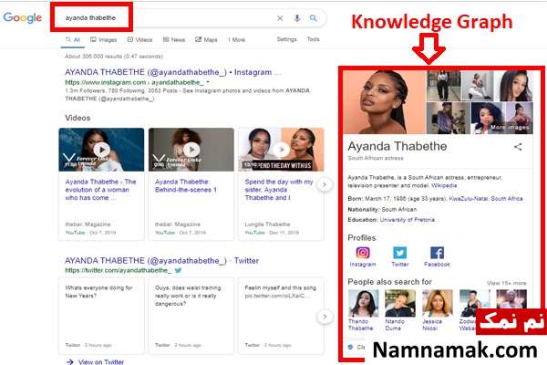Click the View on Twitter link
Screen dimensions: 547x365
pyautogui.click(x=101, y=362)
